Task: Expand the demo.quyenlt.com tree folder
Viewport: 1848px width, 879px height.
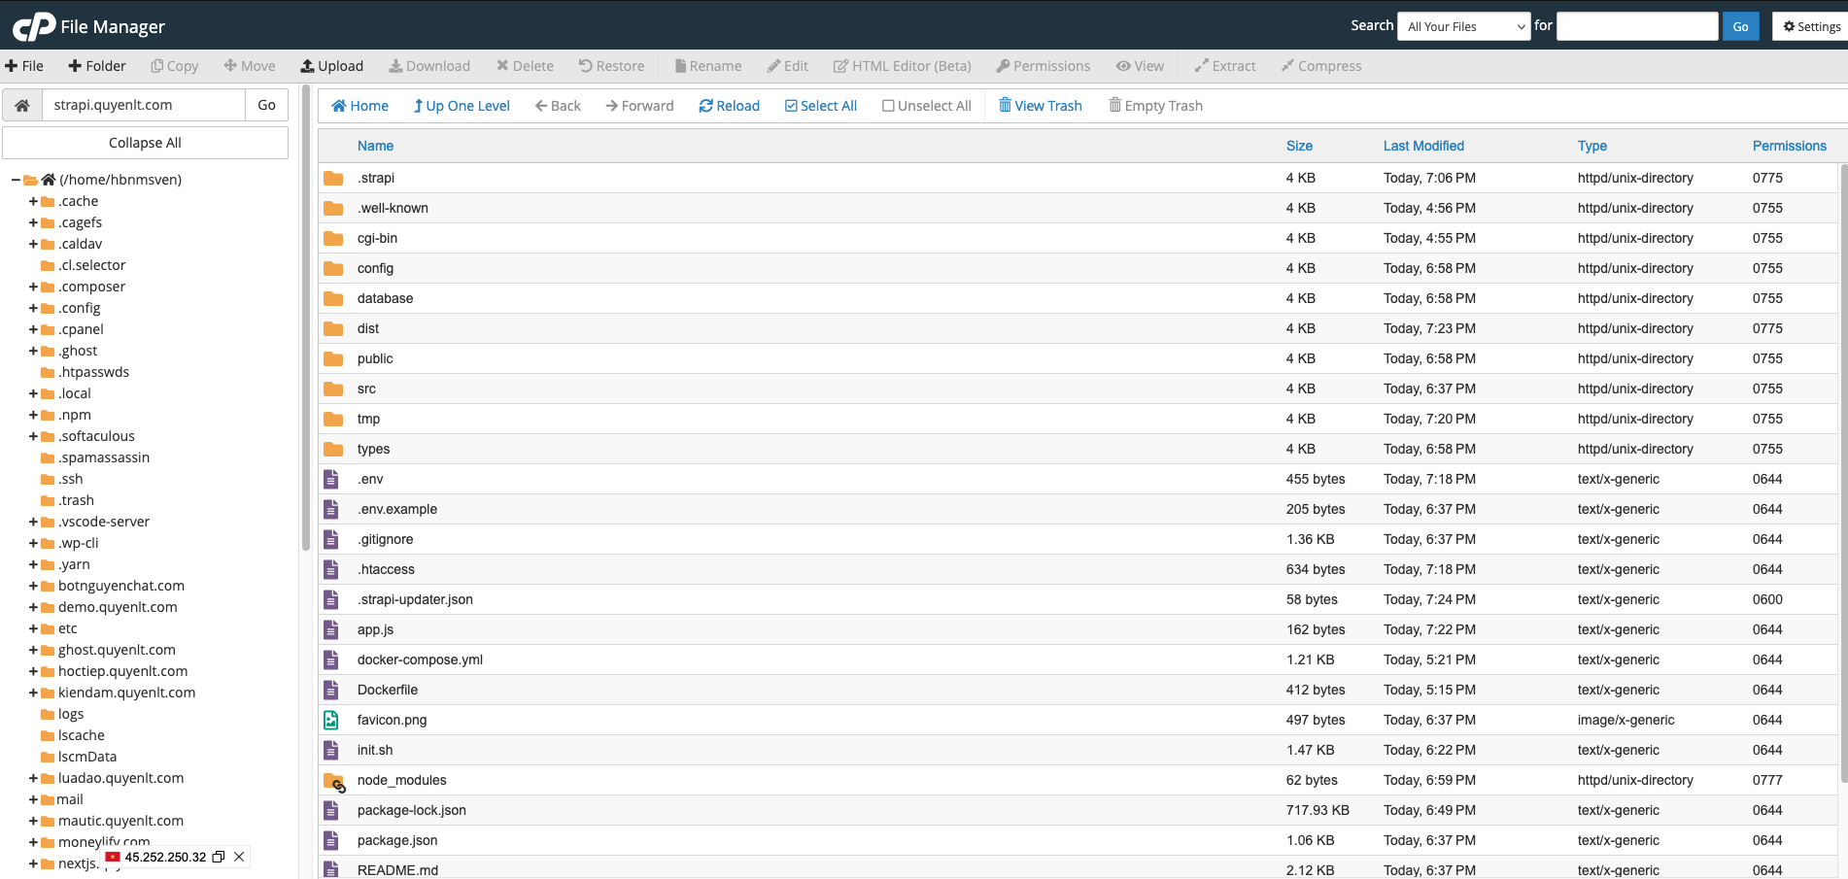Action: (x=33, y=607)
